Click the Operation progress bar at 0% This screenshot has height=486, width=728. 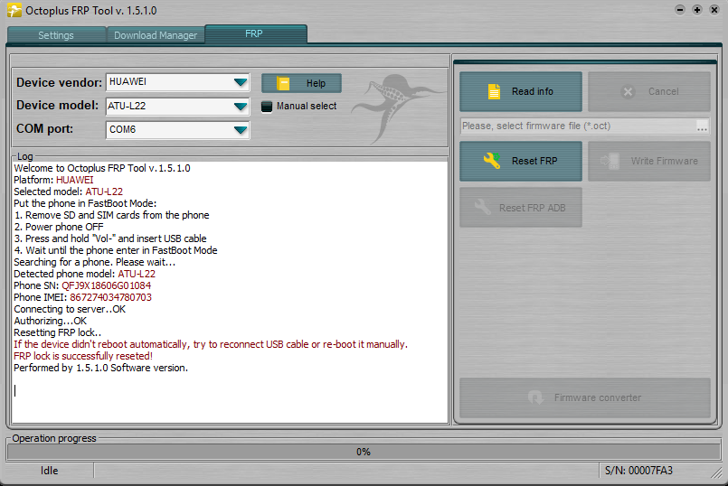pyautogui.click(x=364, y=452)
